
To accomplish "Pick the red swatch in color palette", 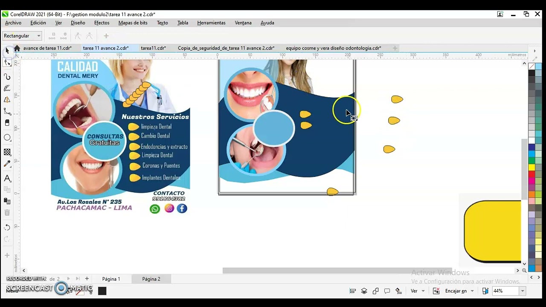I will (532, 174).
